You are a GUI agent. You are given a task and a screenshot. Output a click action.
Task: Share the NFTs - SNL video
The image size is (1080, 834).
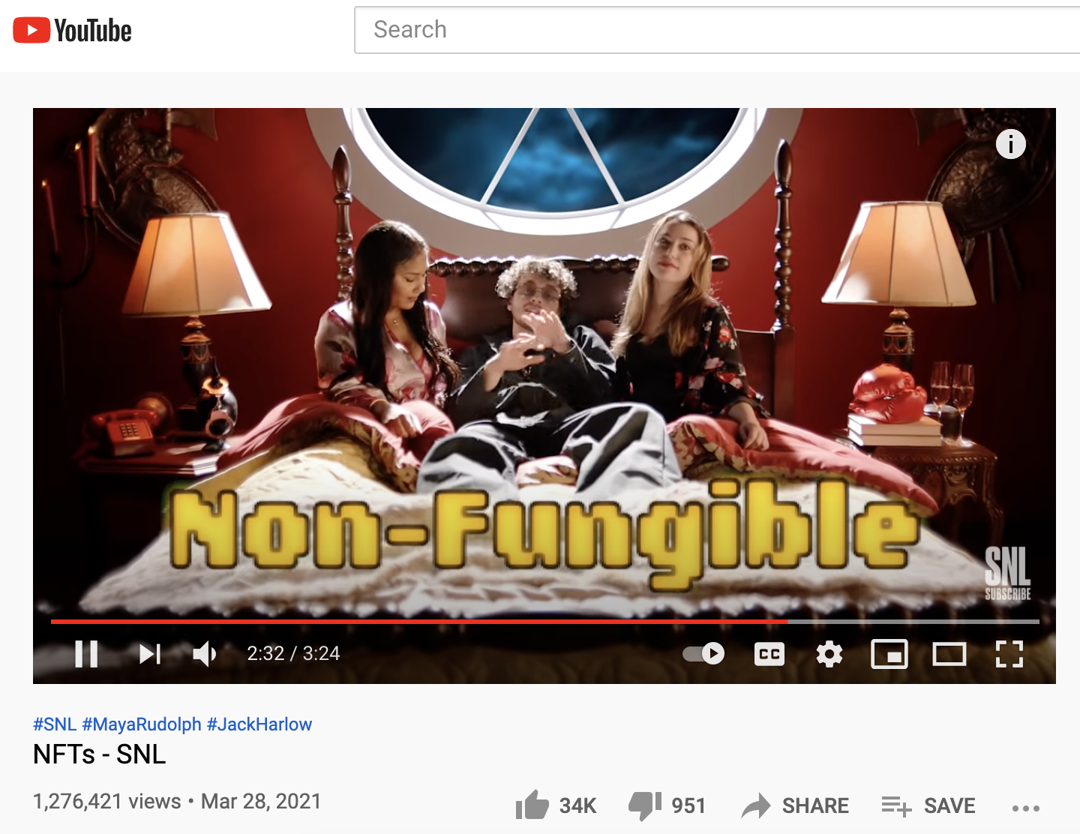795,805
